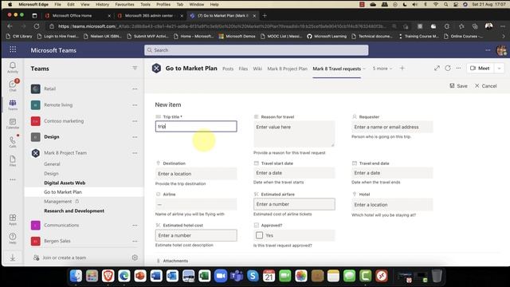This screenshot has height=287, width=510.
Task: Click the Teams search box
Action: pos(257,50)
